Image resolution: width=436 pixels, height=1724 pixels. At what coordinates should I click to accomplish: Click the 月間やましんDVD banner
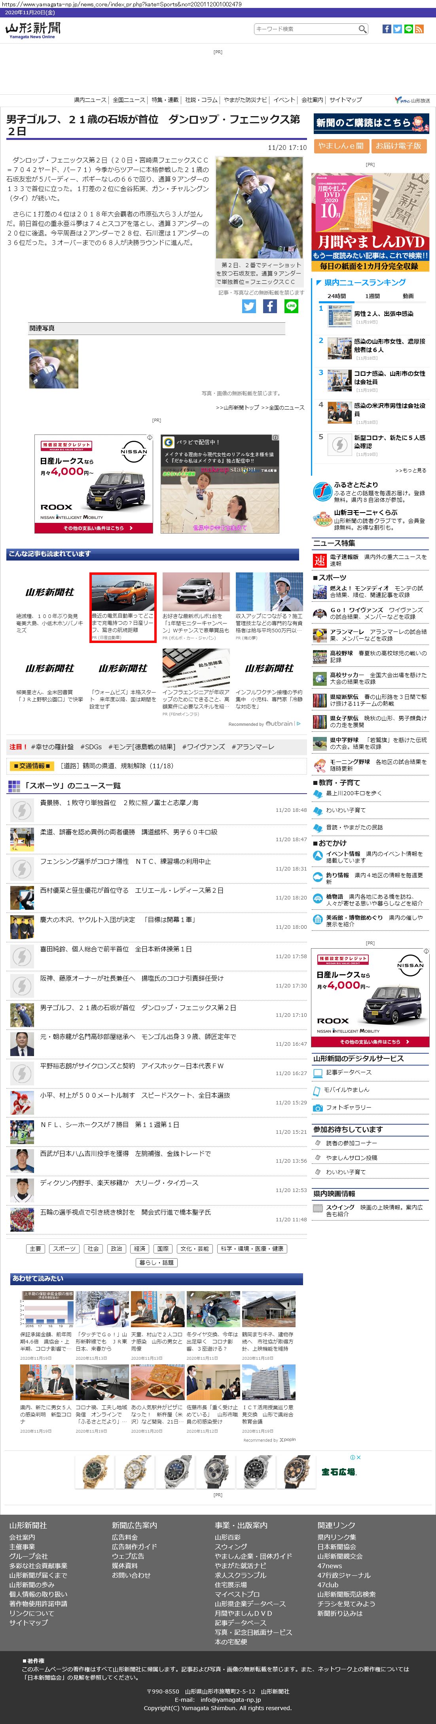(x=371, y=222)
